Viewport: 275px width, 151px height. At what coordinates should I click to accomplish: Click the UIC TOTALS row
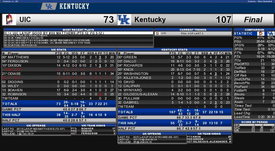(x=59, y=104)
